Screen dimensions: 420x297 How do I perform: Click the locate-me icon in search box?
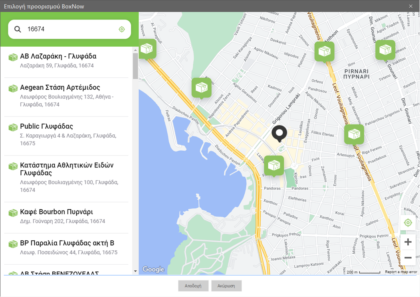click(x=122, y=29)
